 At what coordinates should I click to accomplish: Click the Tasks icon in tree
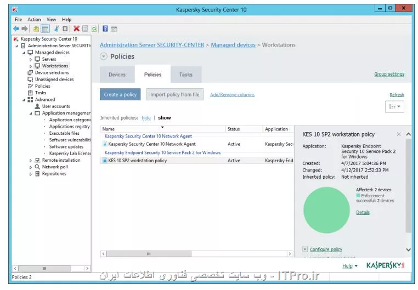[30, 93]
